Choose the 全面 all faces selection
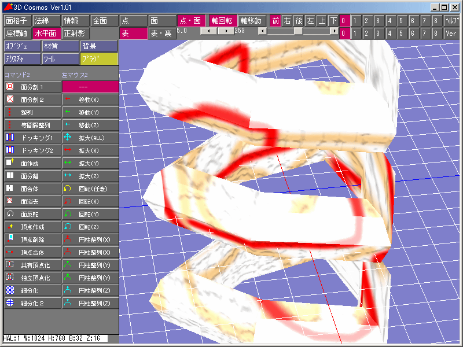Viewport: 463px width, 347px height. [x=105, y=21]
